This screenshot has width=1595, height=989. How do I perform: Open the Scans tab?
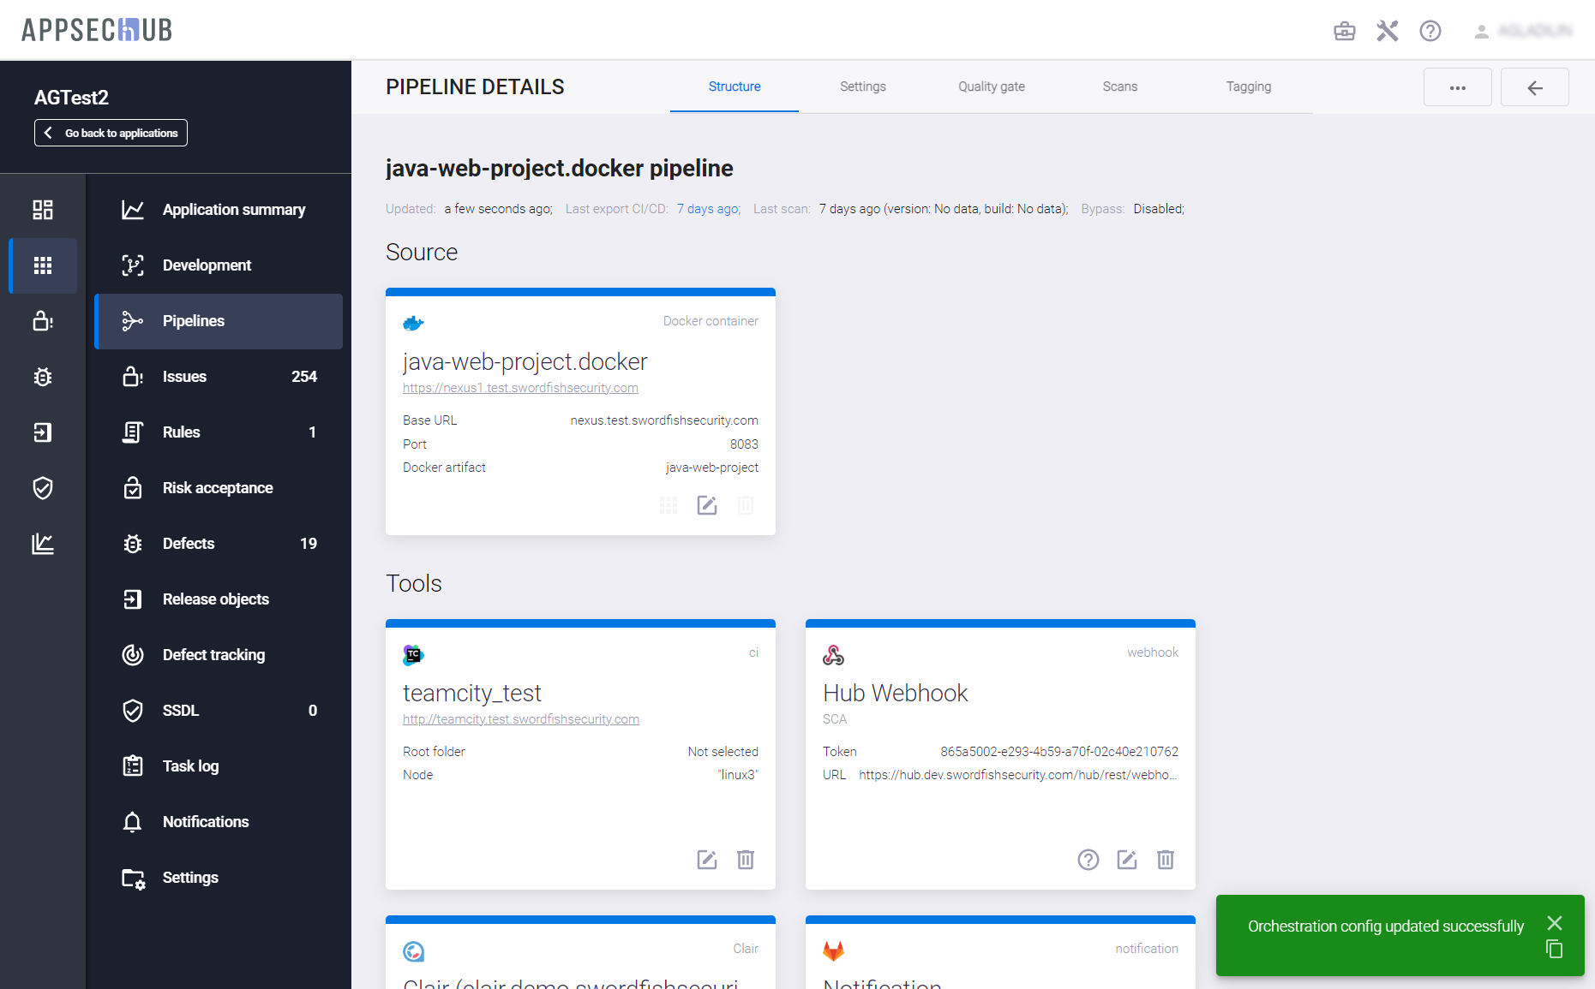tap(1119, 86)
